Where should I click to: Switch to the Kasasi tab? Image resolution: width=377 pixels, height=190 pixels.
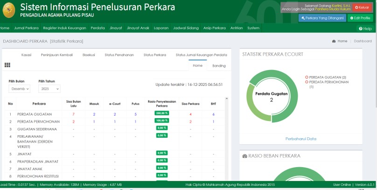click(26, 55)
